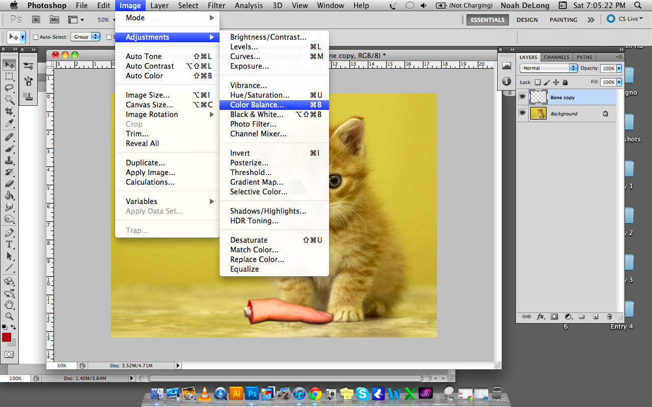Open the new adjustment layer menu
Viewport: 652px width, 407px height.
(568, 316)
